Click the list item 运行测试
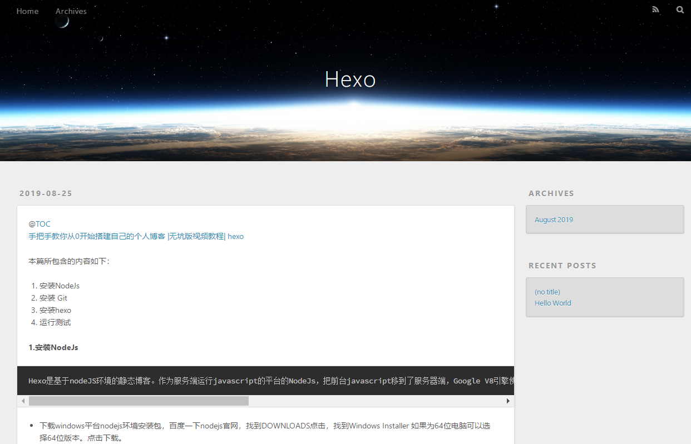 point(55,322)
